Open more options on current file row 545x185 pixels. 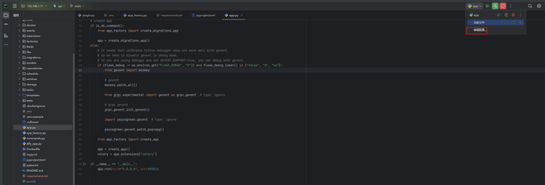point(521,22)
